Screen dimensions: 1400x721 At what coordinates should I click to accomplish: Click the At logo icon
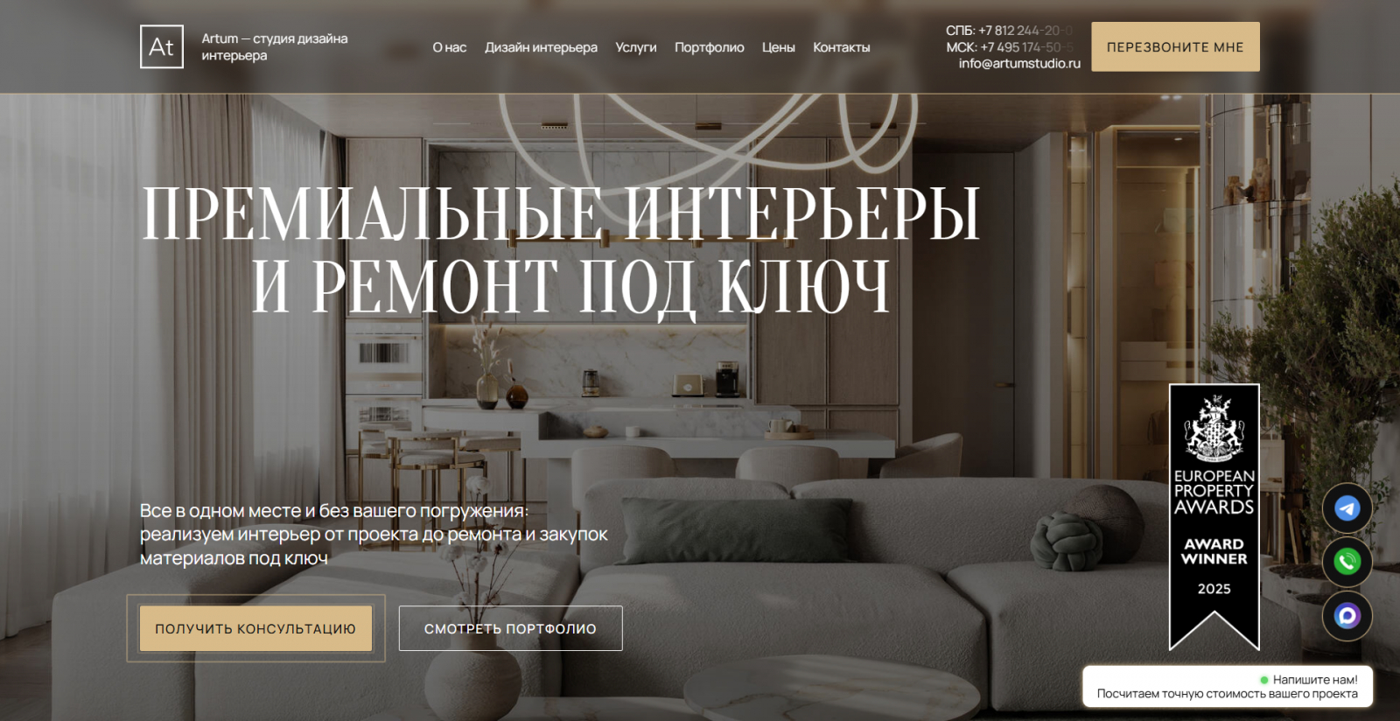[x=162, y=46]
